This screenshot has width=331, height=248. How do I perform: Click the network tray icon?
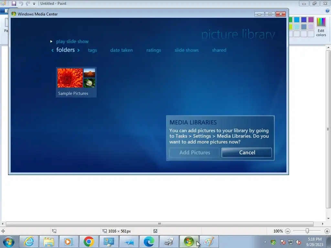coord(291,242)
